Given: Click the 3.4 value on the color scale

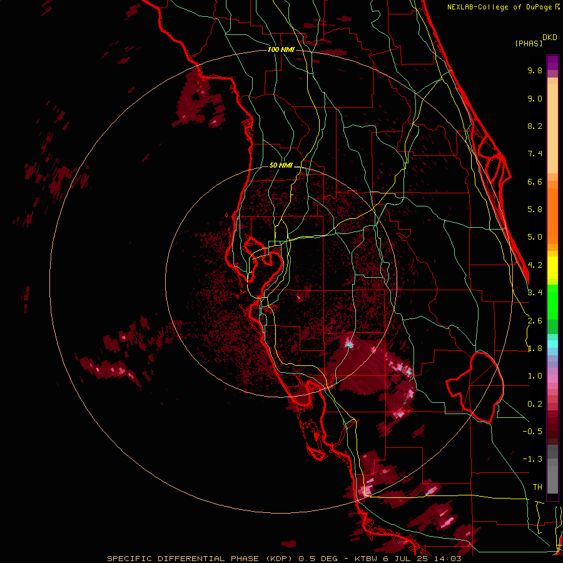Looking at the screenshot, I should coord(535,293).
